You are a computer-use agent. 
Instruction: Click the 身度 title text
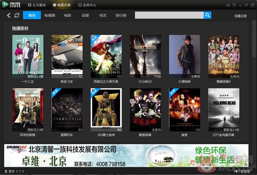(x=184, y=135)
